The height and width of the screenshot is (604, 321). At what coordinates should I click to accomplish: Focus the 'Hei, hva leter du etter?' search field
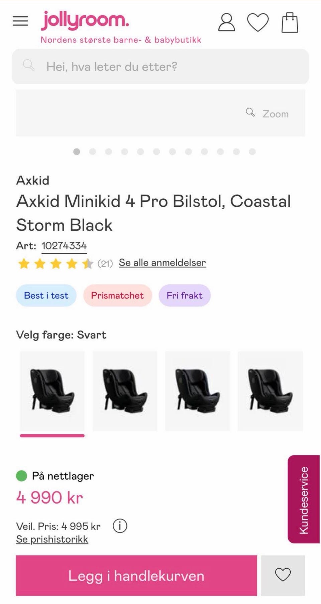pos(160,66)
